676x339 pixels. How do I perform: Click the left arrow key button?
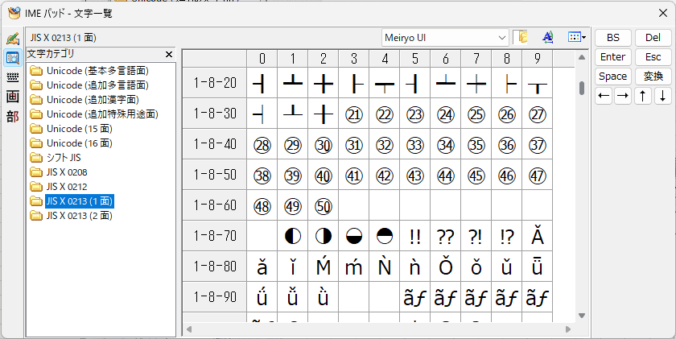pyautogui.click(x=604, y=96)
